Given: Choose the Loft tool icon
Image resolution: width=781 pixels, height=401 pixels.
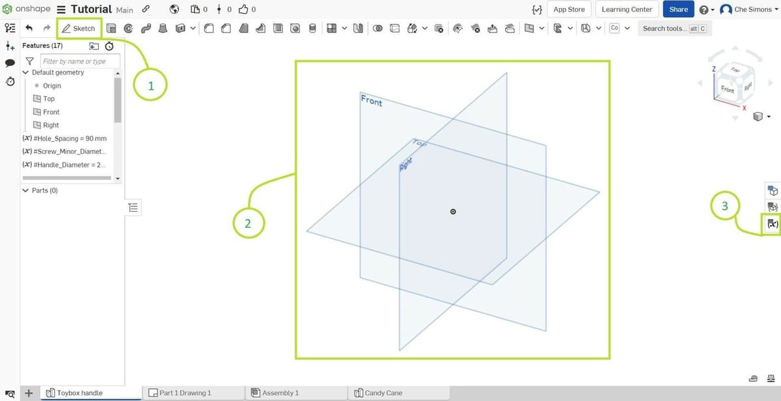Looking at the screenshot, I should [163, 29].
